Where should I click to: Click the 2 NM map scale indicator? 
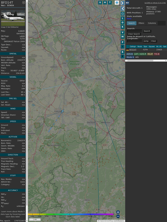pyautogui.click(x=35, y=220)
